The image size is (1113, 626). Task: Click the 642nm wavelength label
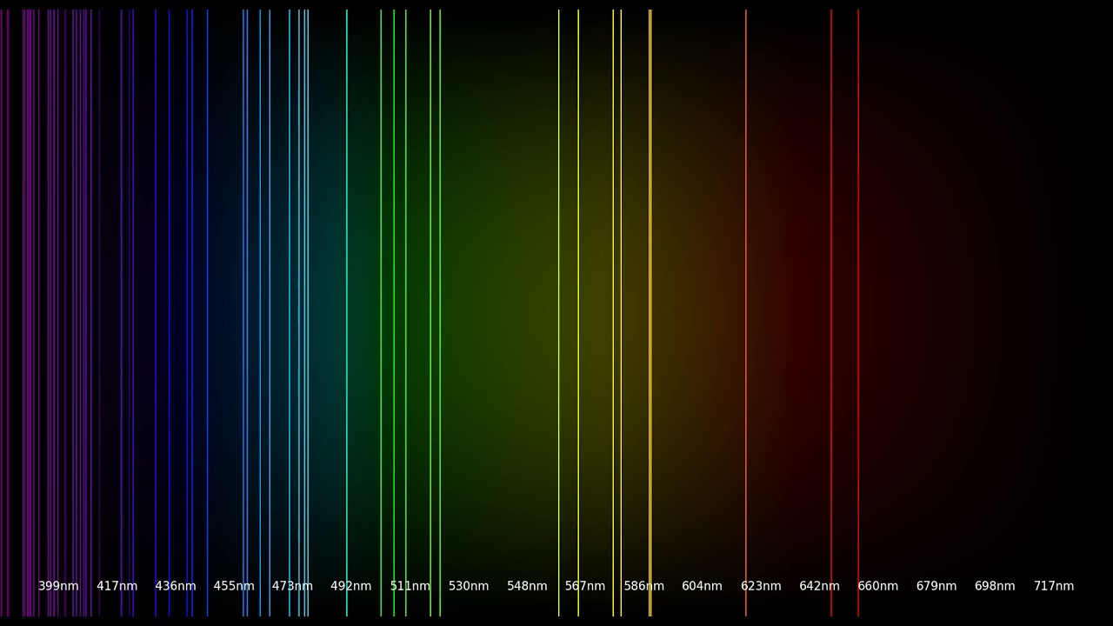[819, 586]
